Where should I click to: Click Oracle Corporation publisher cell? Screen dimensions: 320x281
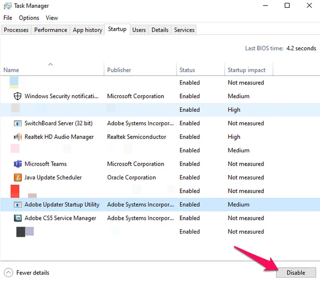(131, 177)
